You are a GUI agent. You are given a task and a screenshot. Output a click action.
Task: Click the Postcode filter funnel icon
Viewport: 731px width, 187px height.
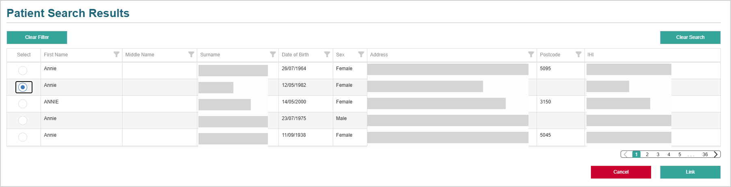pyautogui.click(x=578, y=54)
